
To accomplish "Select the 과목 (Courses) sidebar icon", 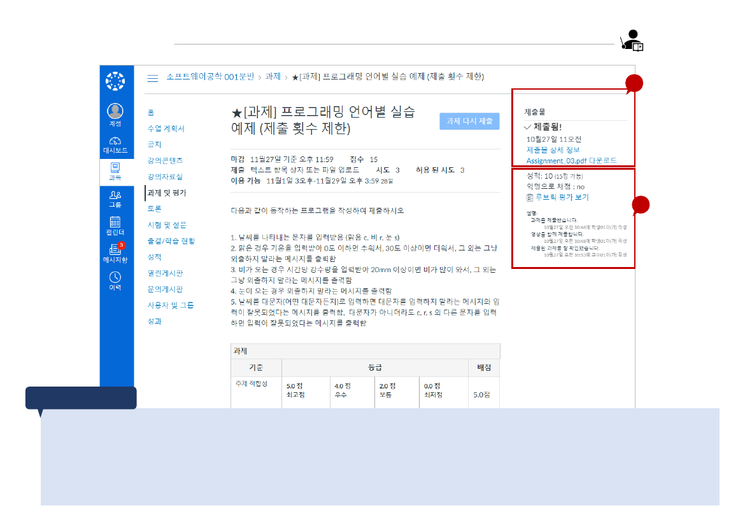I will click(116, 169).
